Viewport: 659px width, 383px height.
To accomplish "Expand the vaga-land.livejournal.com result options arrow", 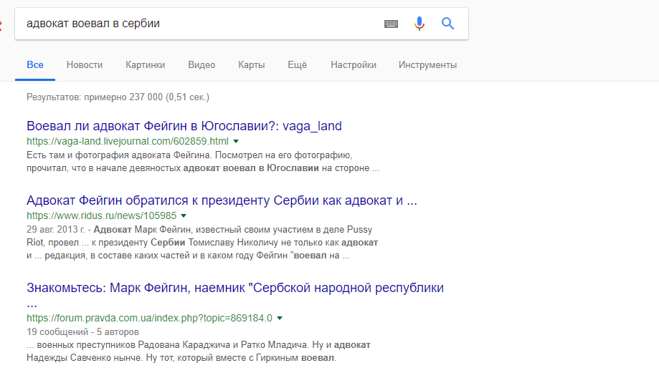I will coord(236,141).
